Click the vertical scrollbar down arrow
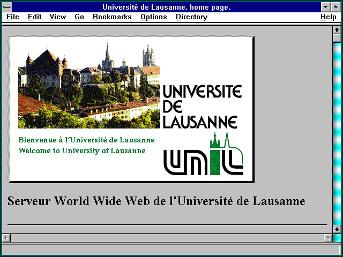Viewport: 343px width, 257px height. click(337, 229)
